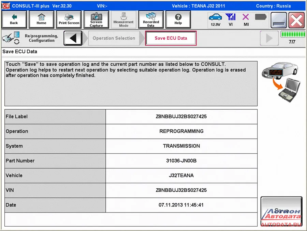The image size is (307, 231).
Task: Click the VI connection status icon
Action: tap(231, 19)
